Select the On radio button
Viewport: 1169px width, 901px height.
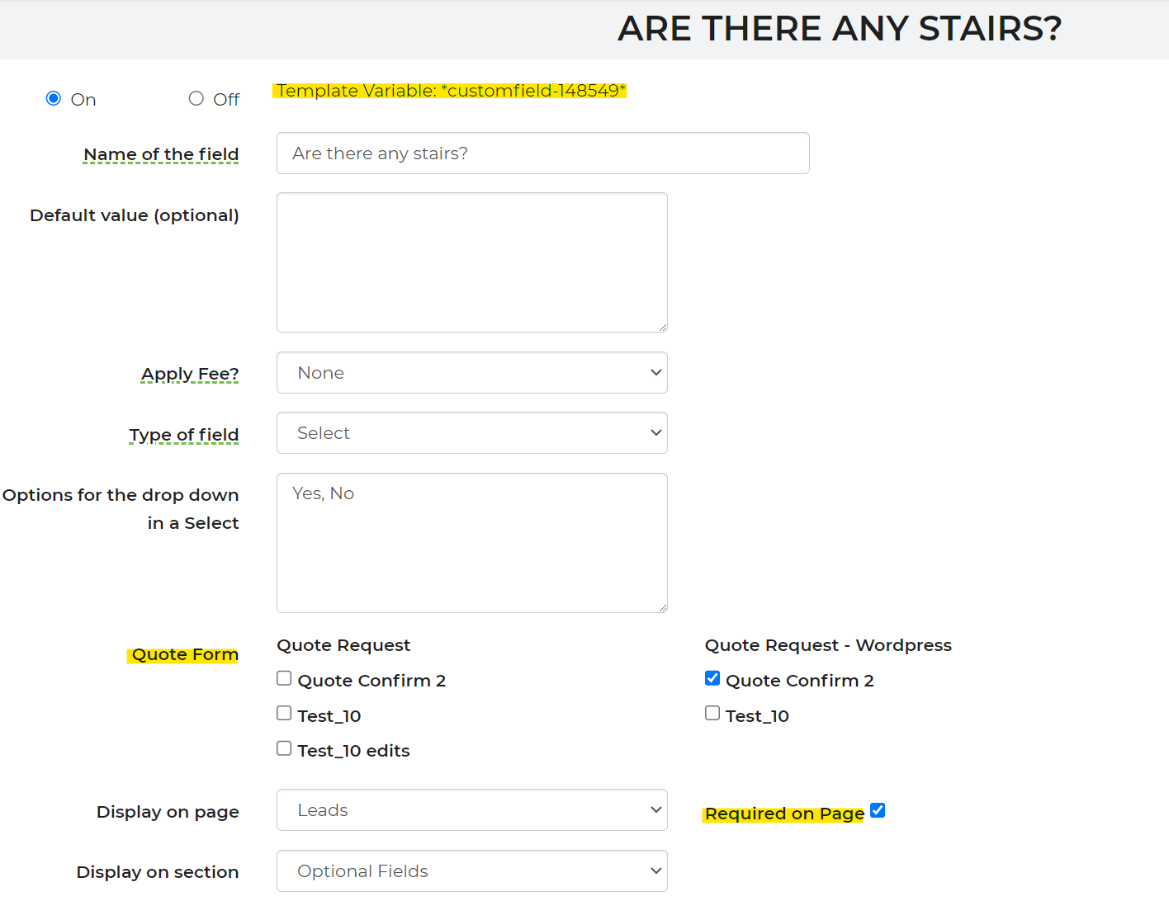click(54, 98)
